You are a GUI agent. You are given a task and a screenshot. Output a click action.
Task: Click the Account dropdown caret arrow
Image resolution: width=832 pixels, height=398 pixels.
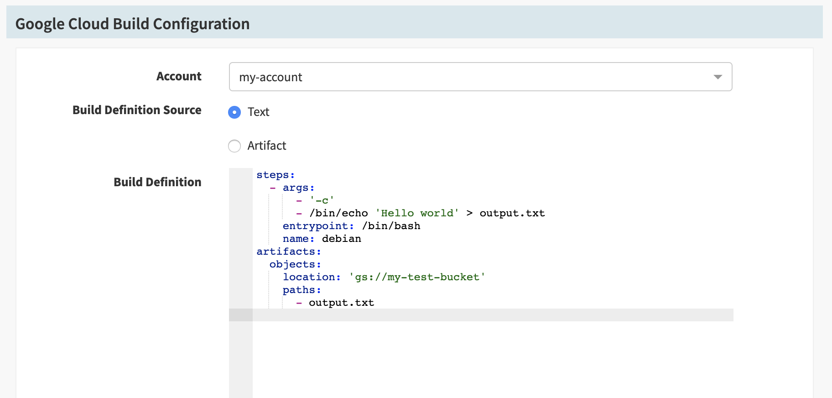(x=718, y=77)
